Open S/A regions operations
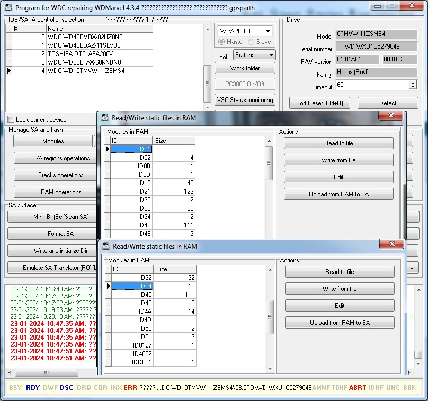The width and height of the screenshot is (428, 401). pos(56,158)
